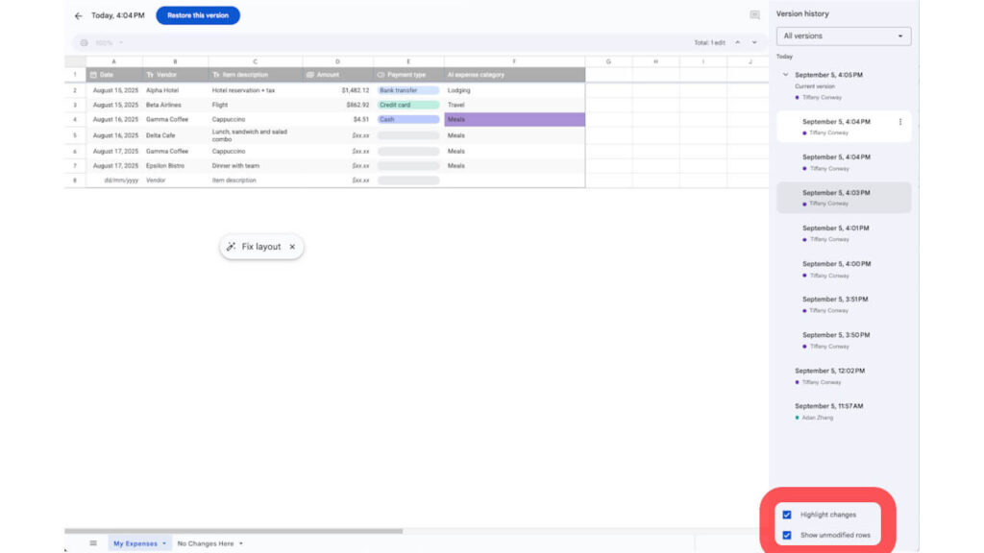The image size is (984, 553).
Task: Jump to next edit using down arrow
Action: (x=754, y=42)
